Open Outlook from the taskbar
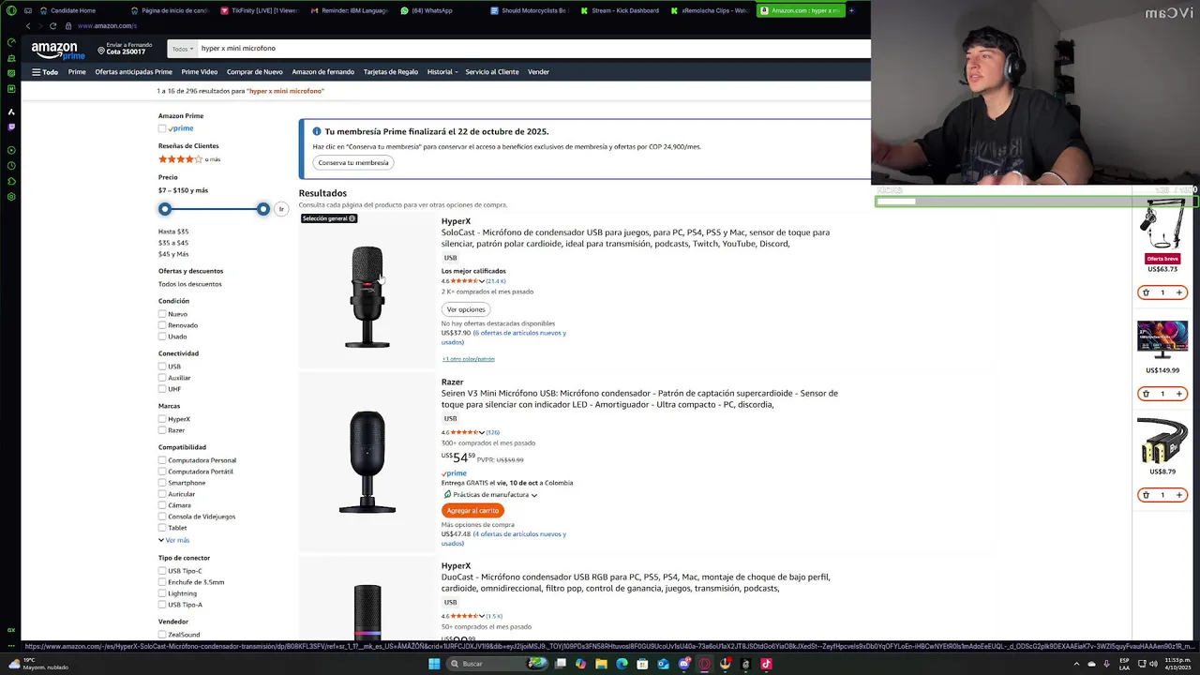The height and width of the screenshot is (675, 1200). (x=663, y=664)
